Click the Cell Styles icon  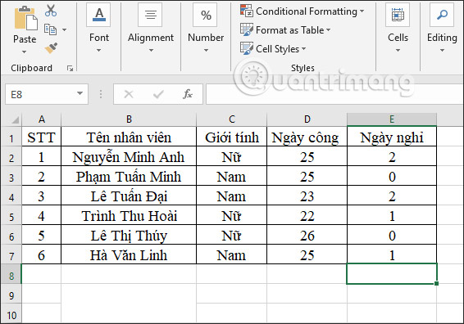(247, 48)
